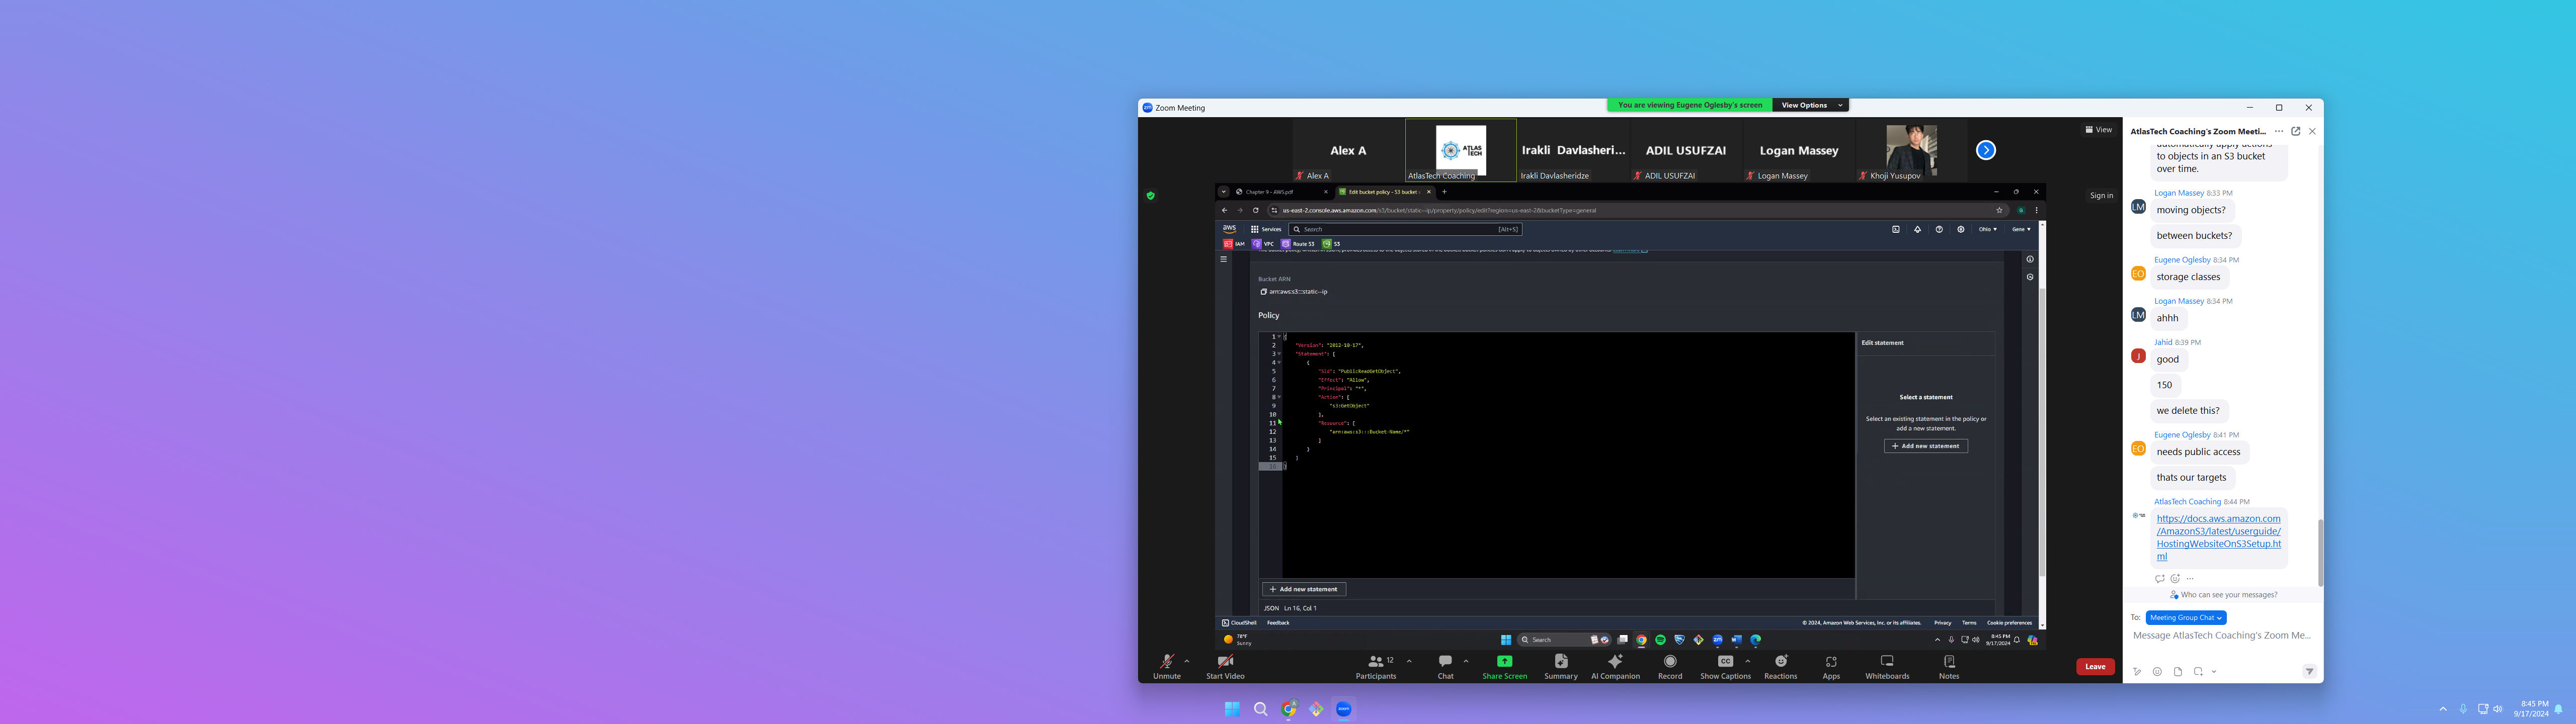Unmute the microphone in Zoom
Viewport: 2576px width, 724px height.
[1166, 662]
